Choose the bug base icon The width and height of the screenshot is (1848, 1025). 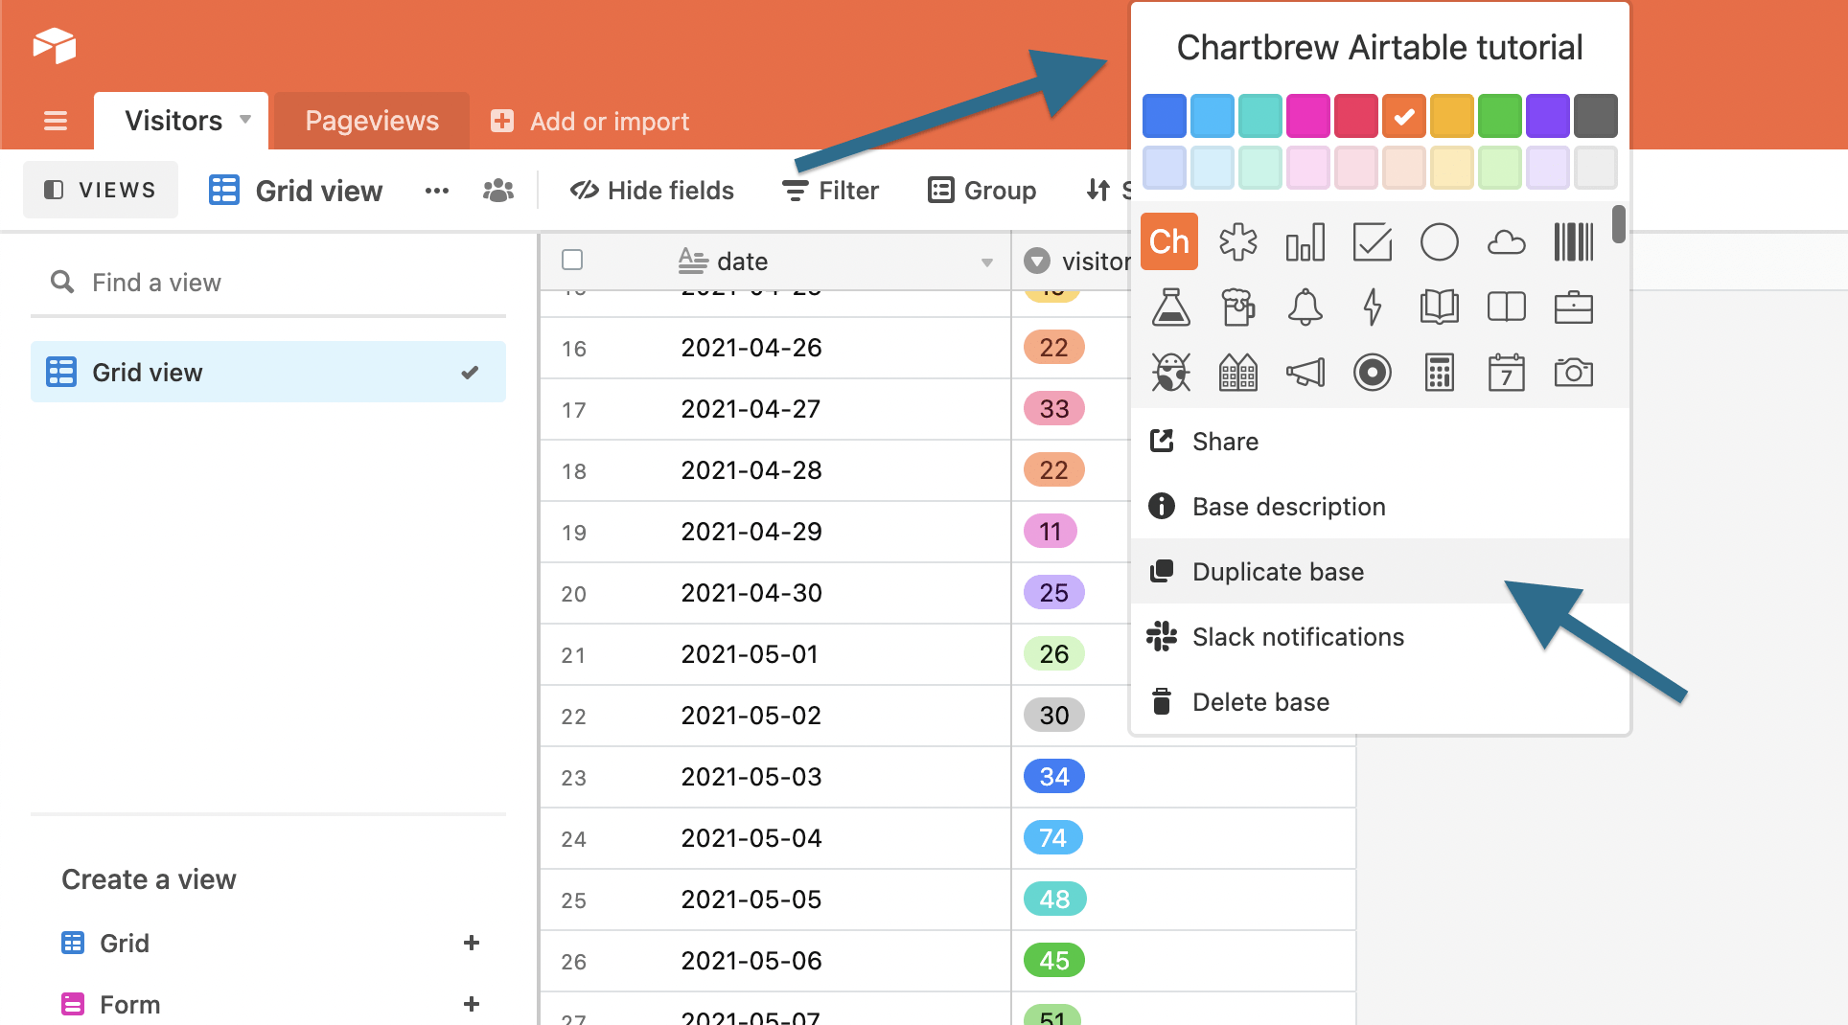pos(1170,373)
